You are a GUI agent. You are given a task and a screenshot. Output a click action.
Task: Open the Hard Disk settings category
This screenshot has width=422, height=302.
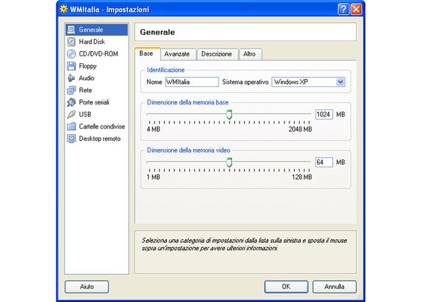pyautogui.click(x=97, y=42)
